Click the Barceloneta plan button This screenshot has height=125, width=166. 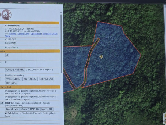12,109
